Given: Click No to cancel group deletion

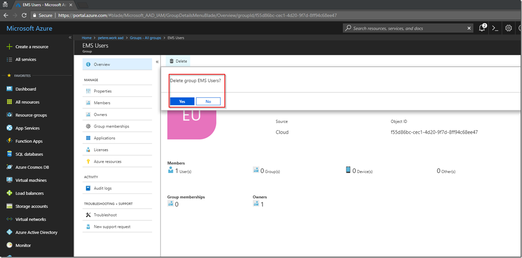Looking at the screenshot, I should click(208, 101).
